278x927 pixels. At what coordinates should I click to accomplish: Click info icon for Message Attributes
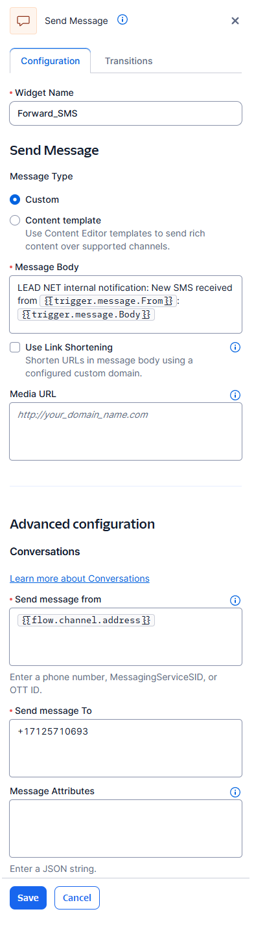(235, 792)
